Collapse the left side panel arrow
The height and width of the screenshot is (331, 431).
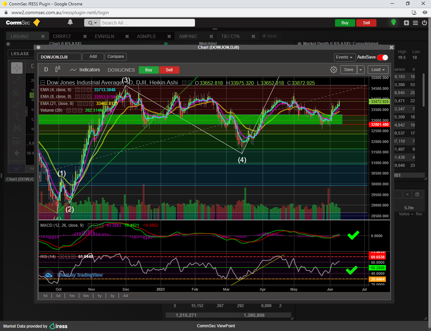[26, 111]
